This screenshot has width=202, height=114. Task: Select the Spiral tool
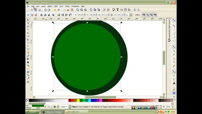click(28, 49)
